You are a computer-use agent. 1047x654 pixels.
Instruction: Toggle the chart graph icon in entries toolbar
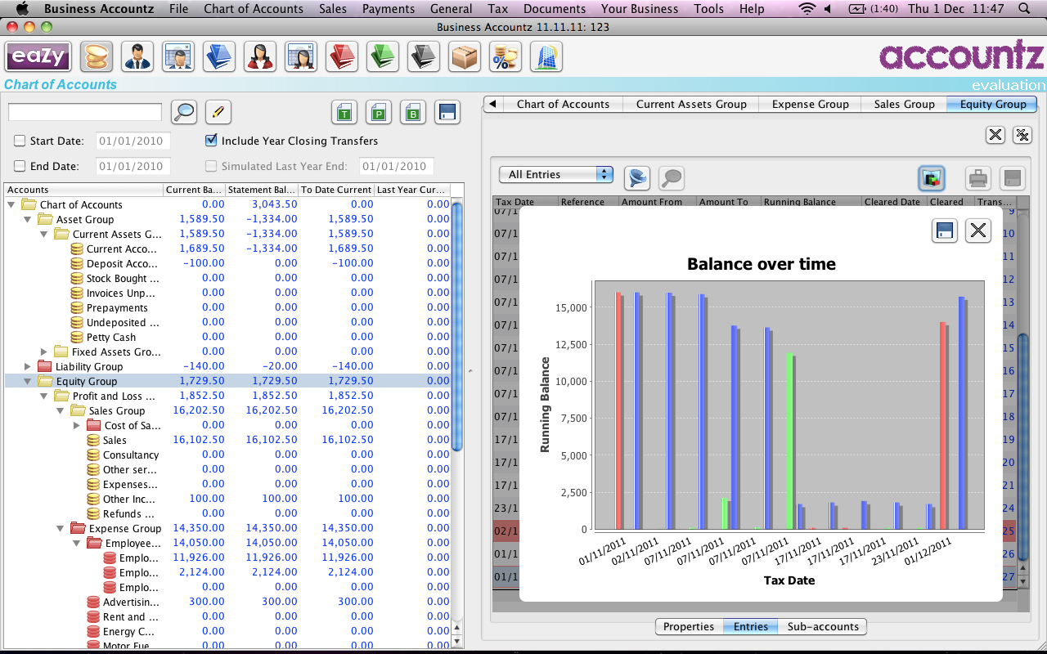(932, 177)
